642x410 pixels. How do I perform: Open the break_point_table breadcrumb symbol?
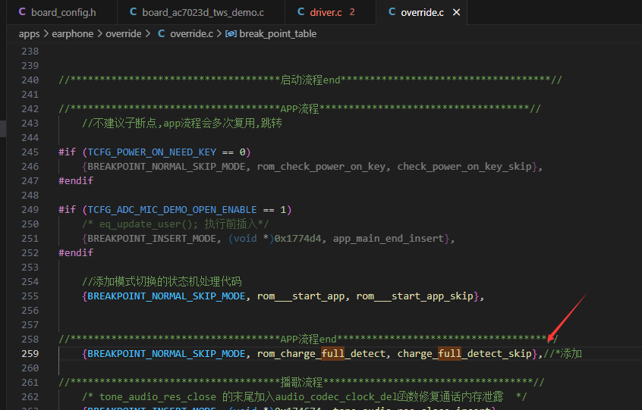coord(278,33)
